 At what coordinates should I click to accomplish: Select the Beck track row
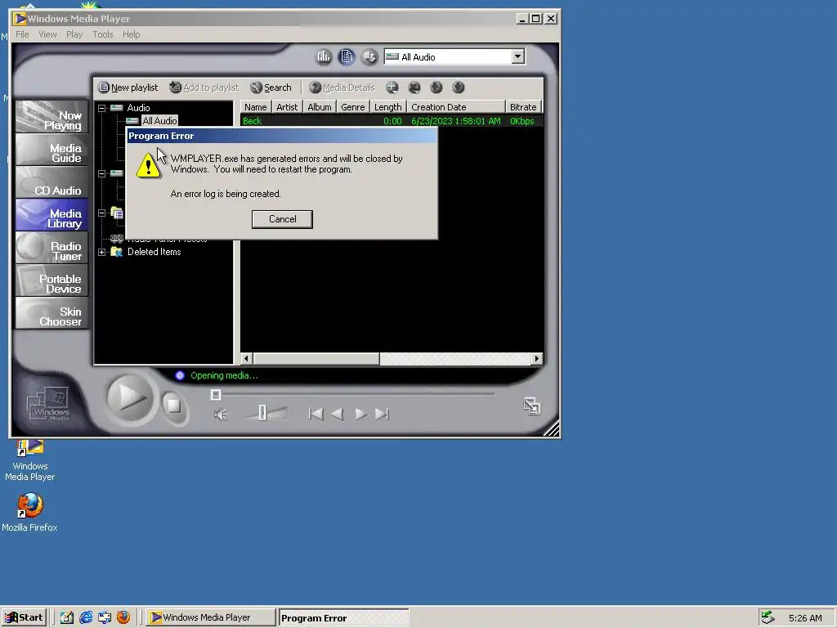pos(392,121)
